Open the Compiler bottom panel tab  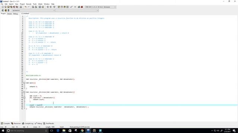(x=5, y=123)
